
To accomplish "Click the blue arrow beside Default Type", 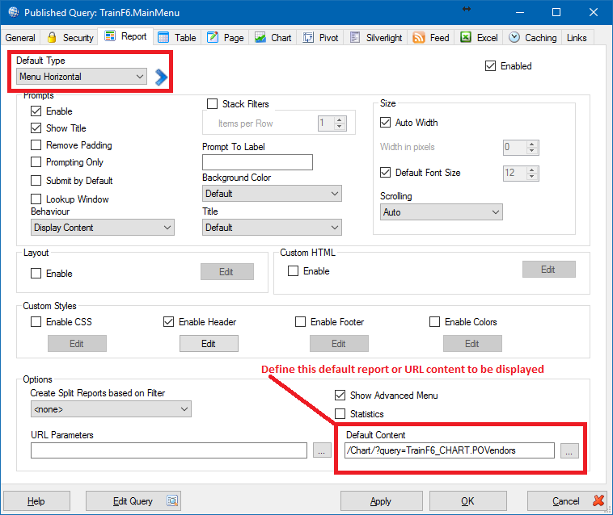I will [x=161, y=77].
